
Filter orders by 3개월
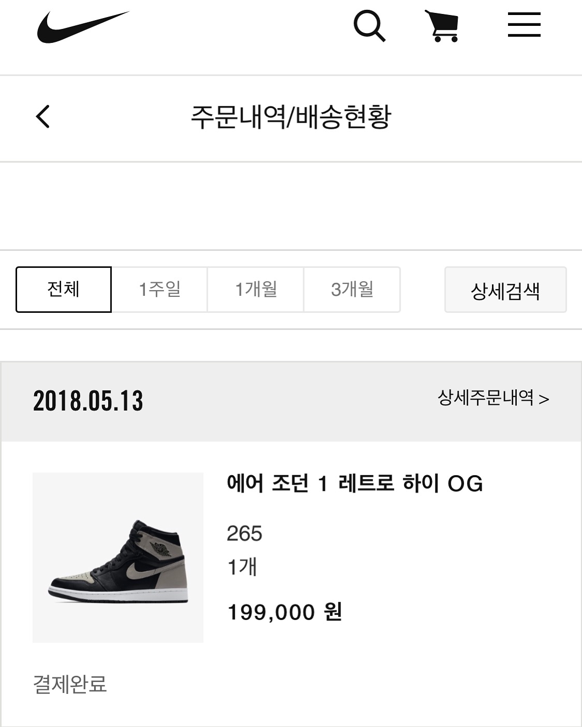point(352,289)
